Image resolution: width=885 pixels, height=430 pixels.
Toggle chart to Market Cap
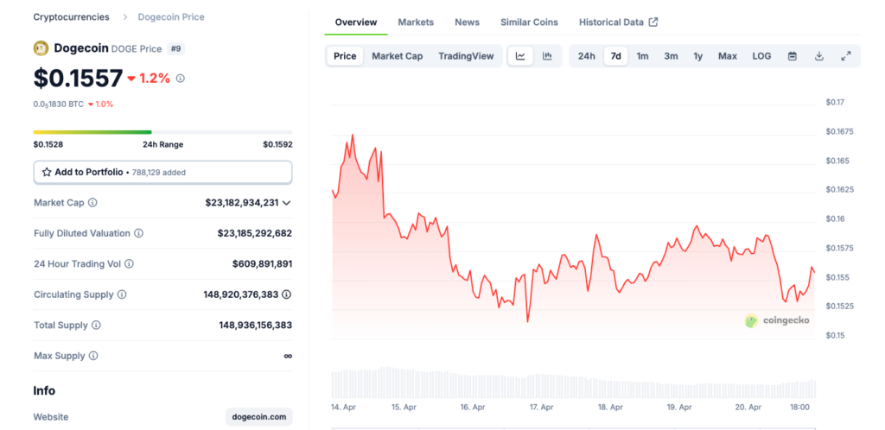point(397,56)
